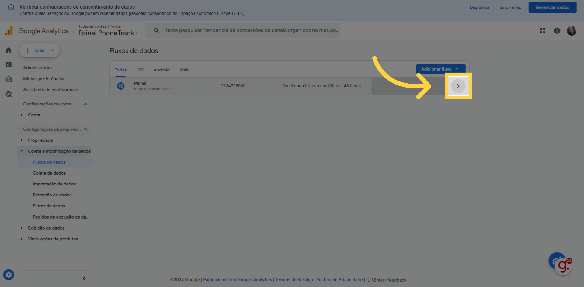Open the Adicionar fluxo dropdown
The height and width of the screenshot is (287, 584).
point(441,69)
